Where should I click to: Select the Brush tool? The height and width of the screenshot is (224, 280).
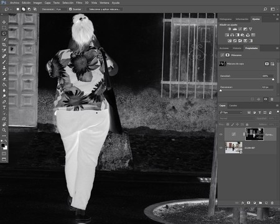click(x=4, y=62)
